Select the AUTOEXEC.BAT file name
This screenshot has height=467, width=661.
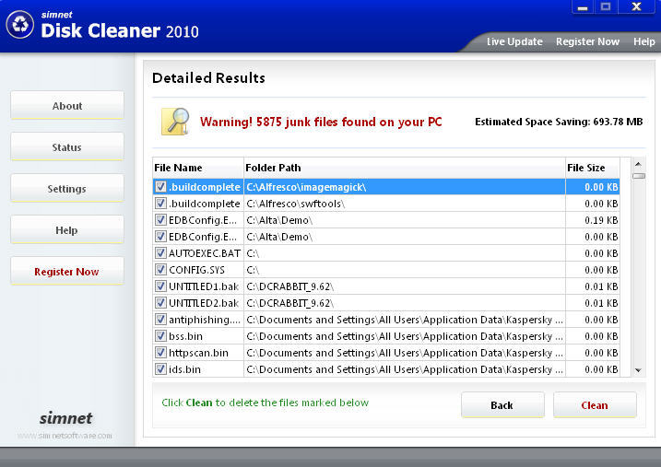coord(205,253)
